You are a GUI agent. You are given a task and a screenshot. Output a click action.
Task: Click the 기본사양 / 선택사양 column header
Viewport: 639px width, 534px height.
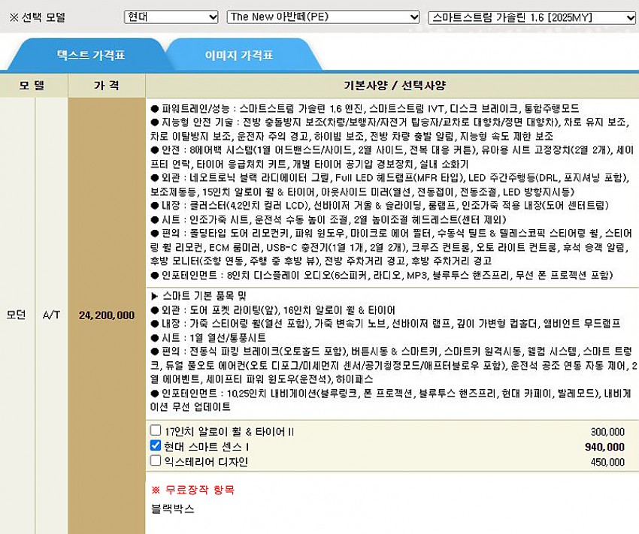(391, 86)
